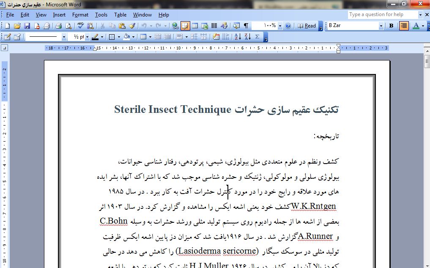Open the Table menu
The image size is (430, 268).
pyautogui.click(x=120, y=15)
